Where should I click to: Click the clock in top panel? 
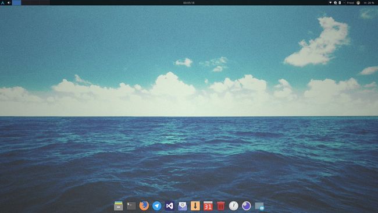(189, 3)
